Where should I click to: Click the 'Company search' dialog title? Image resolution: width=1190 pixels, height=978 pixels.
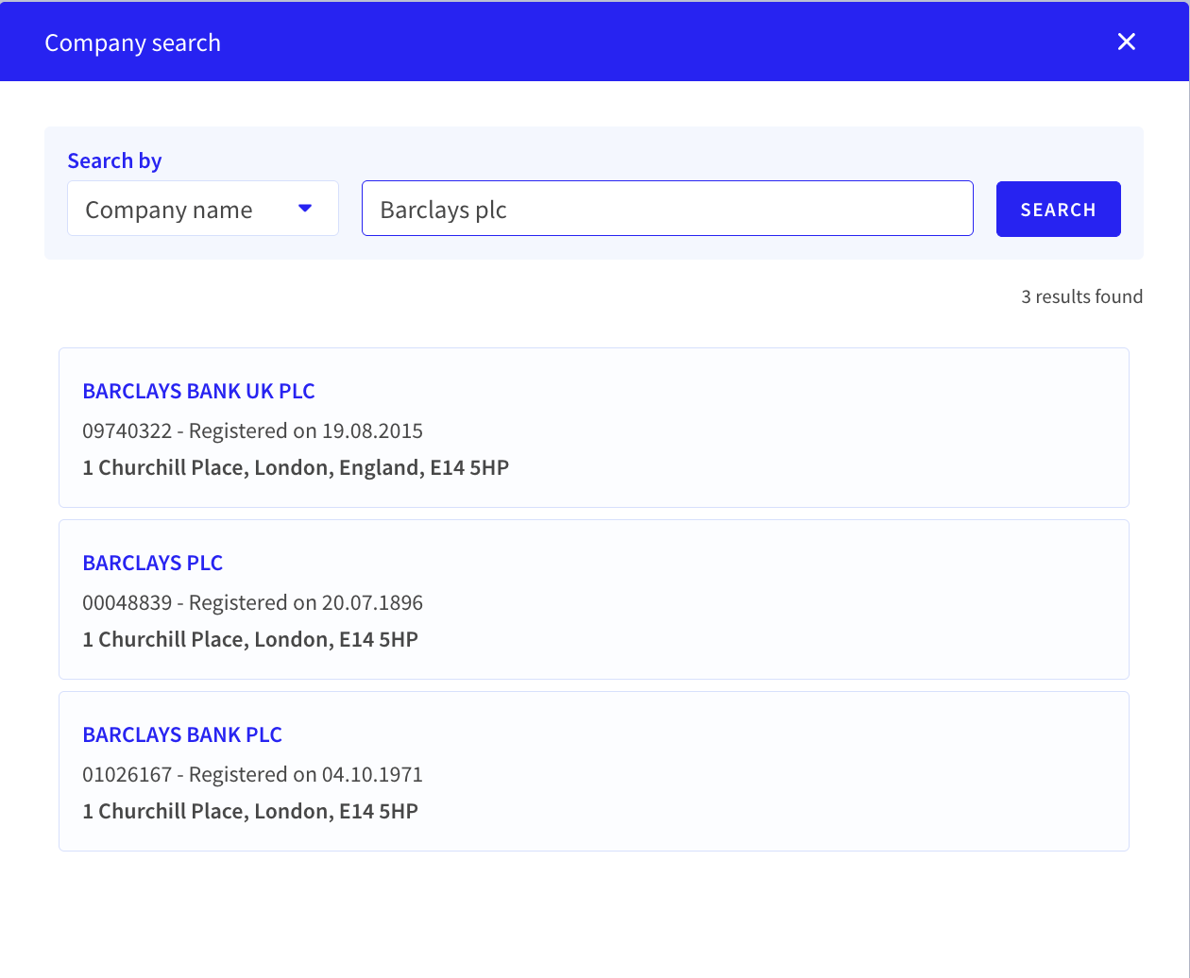132,42
